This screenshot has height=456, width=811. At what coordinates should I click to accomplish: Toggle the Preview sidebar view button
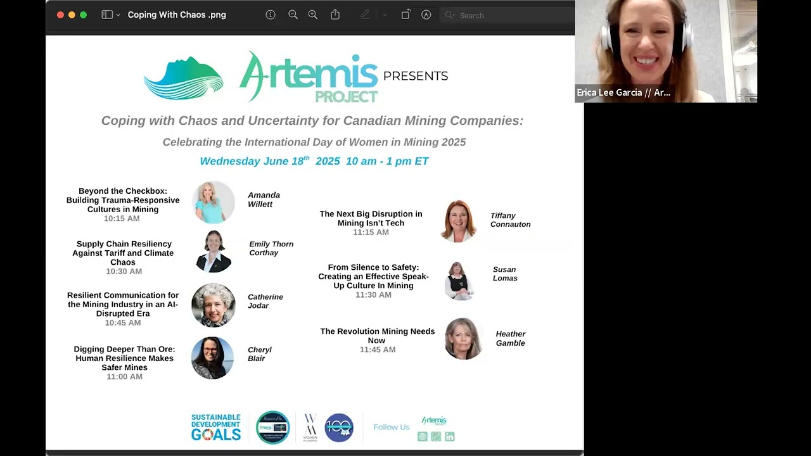107,15
